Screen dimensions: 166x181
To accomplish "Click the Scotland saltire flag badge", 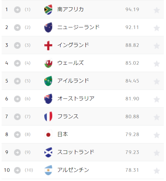I will [48, 152].
